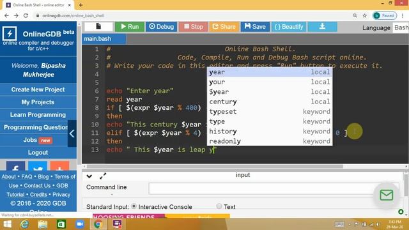Screen dimensions: 409x230
Task: Open the Blog link
Action: coord(43,176)
